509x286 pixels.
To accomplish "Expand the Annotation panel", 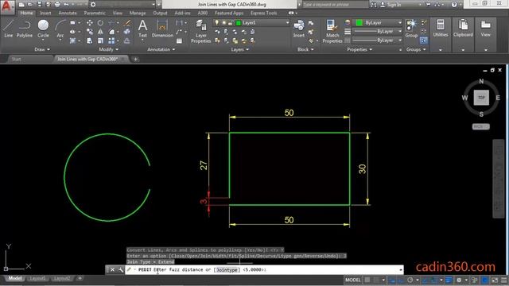I will 161,49.
